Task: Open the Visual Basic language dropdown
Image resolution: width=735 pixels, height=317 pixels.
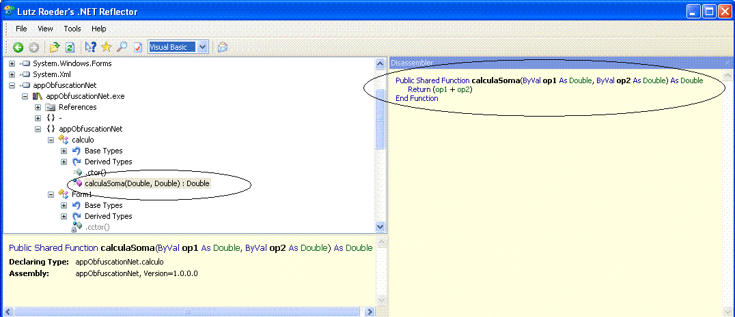Action: [202, 47]
